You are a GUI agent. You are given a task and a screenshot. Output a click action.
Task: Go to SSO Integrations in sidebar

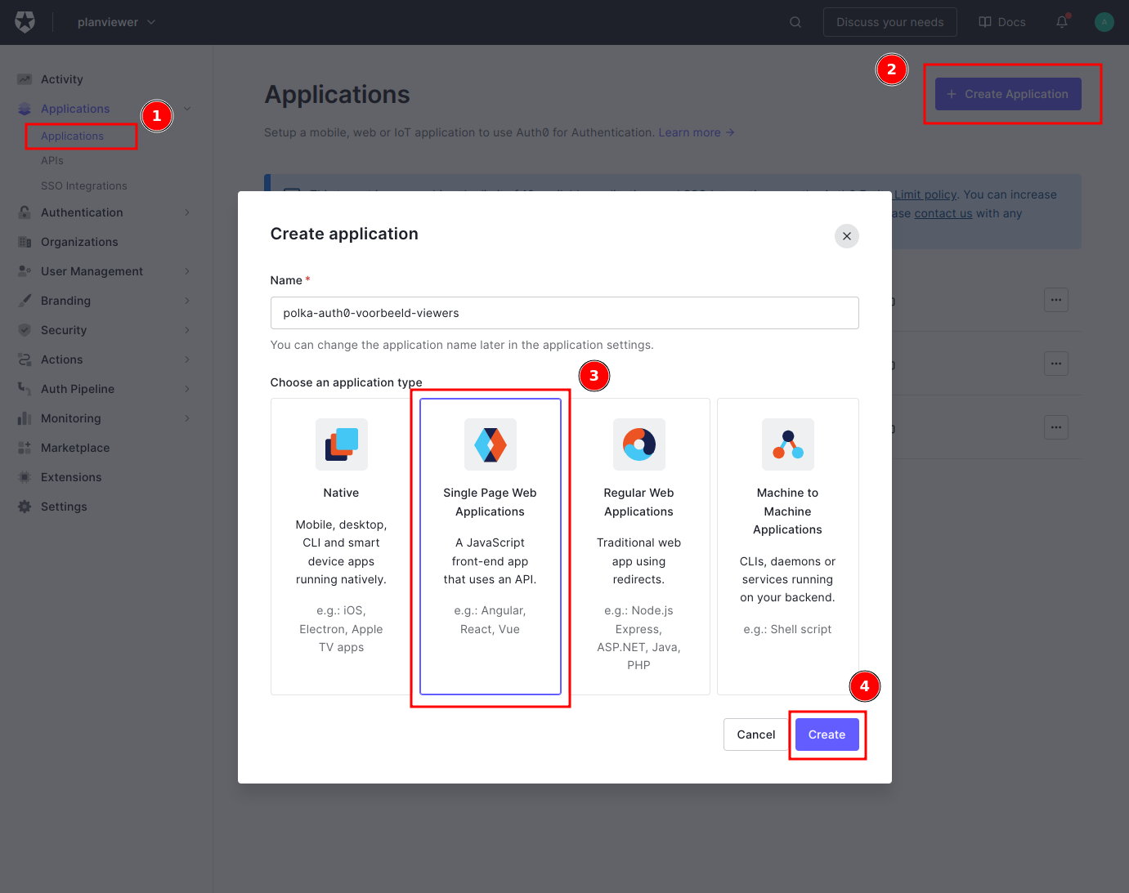tap(83, 185)
